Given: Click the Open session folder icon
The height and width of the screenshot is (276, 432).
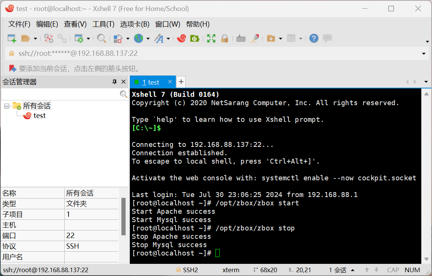Looking at the screenshot, I should pos(26,38).
